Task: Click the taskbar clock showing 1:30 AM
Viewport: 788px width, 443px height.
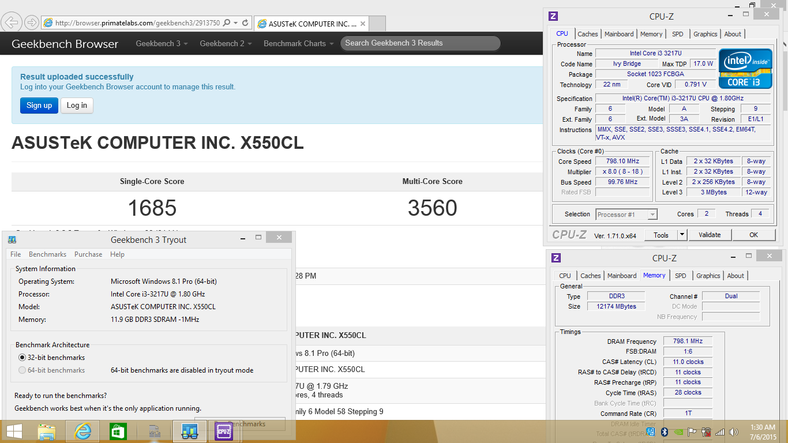Action: pos(763,431)
